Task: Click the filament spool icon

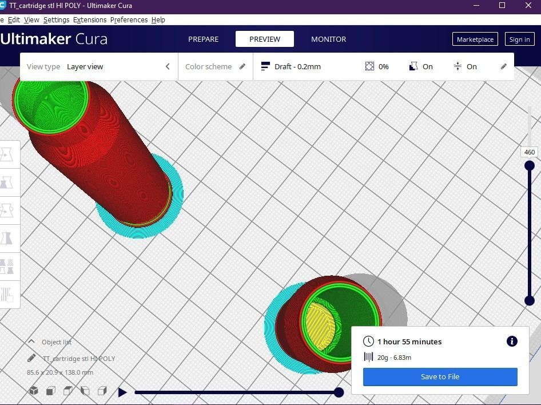Action: pos(368,357)
